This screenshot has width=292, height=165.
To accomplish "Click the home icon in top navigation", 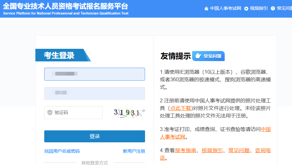I will pos(206,9).
